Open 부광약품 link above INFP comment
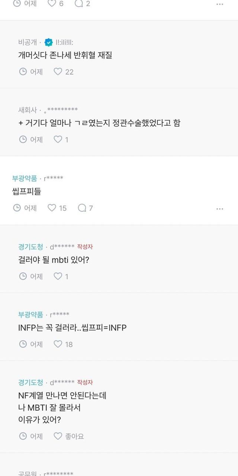 tap(30, 315)
